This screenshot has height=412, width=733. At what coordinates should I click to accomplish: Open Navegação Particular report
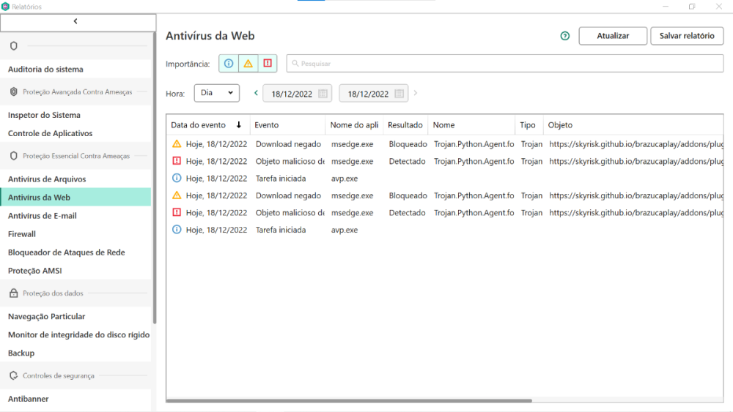click(46, 316)
